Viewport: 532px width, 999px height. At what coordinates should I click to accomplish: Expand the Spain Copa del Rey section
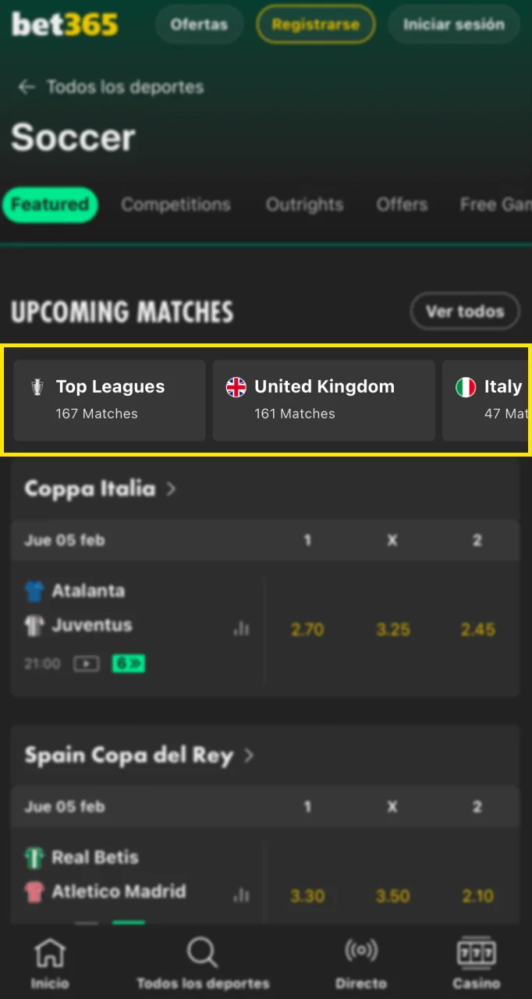point(138,755)
